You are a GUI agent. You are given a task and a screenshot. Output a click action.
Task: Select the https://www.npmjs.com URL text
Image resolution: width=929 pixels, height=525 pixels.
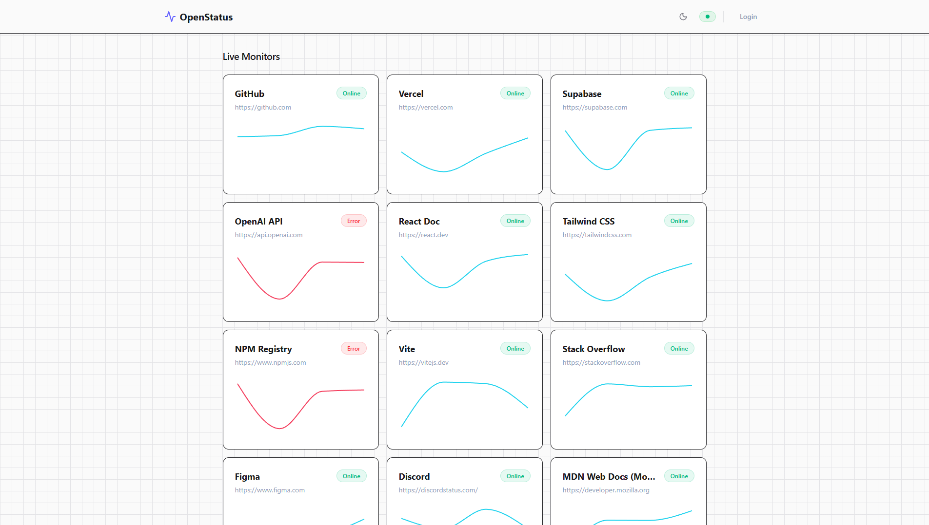[x=271, y=362]
